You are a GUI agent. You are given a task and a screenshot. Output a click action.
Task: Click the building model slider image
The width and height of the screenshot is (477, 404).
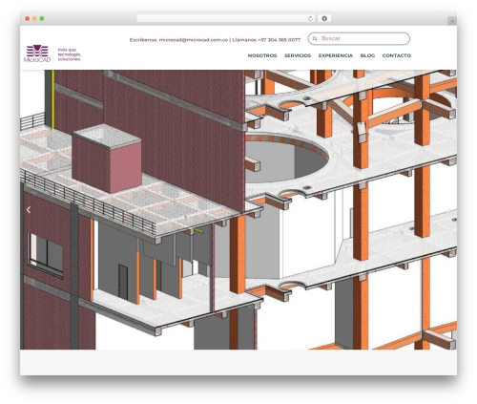[x=238, y=209]
